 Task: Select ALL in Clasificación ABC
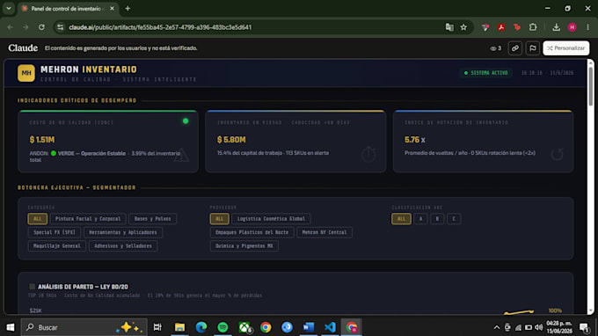(x=401, y=218)
